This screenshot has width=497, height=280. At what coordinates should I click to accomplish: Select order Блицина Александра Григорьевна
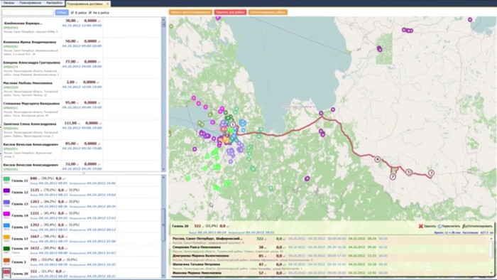pyautogui.click(x=82, y=68)
